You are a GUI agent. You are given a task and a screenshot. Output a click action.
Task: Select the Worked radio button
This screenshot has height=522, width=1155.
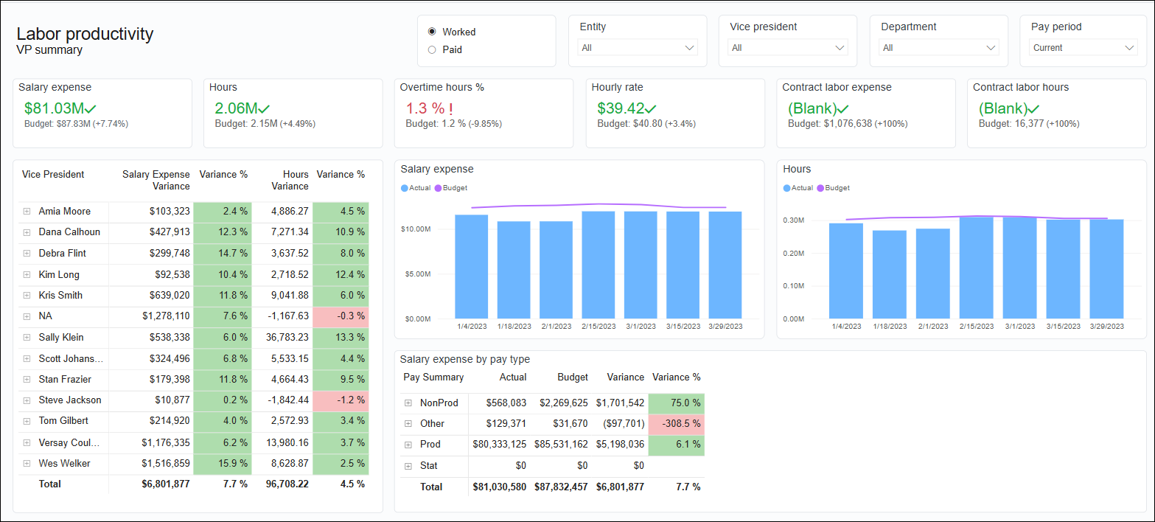coord(432,32)
